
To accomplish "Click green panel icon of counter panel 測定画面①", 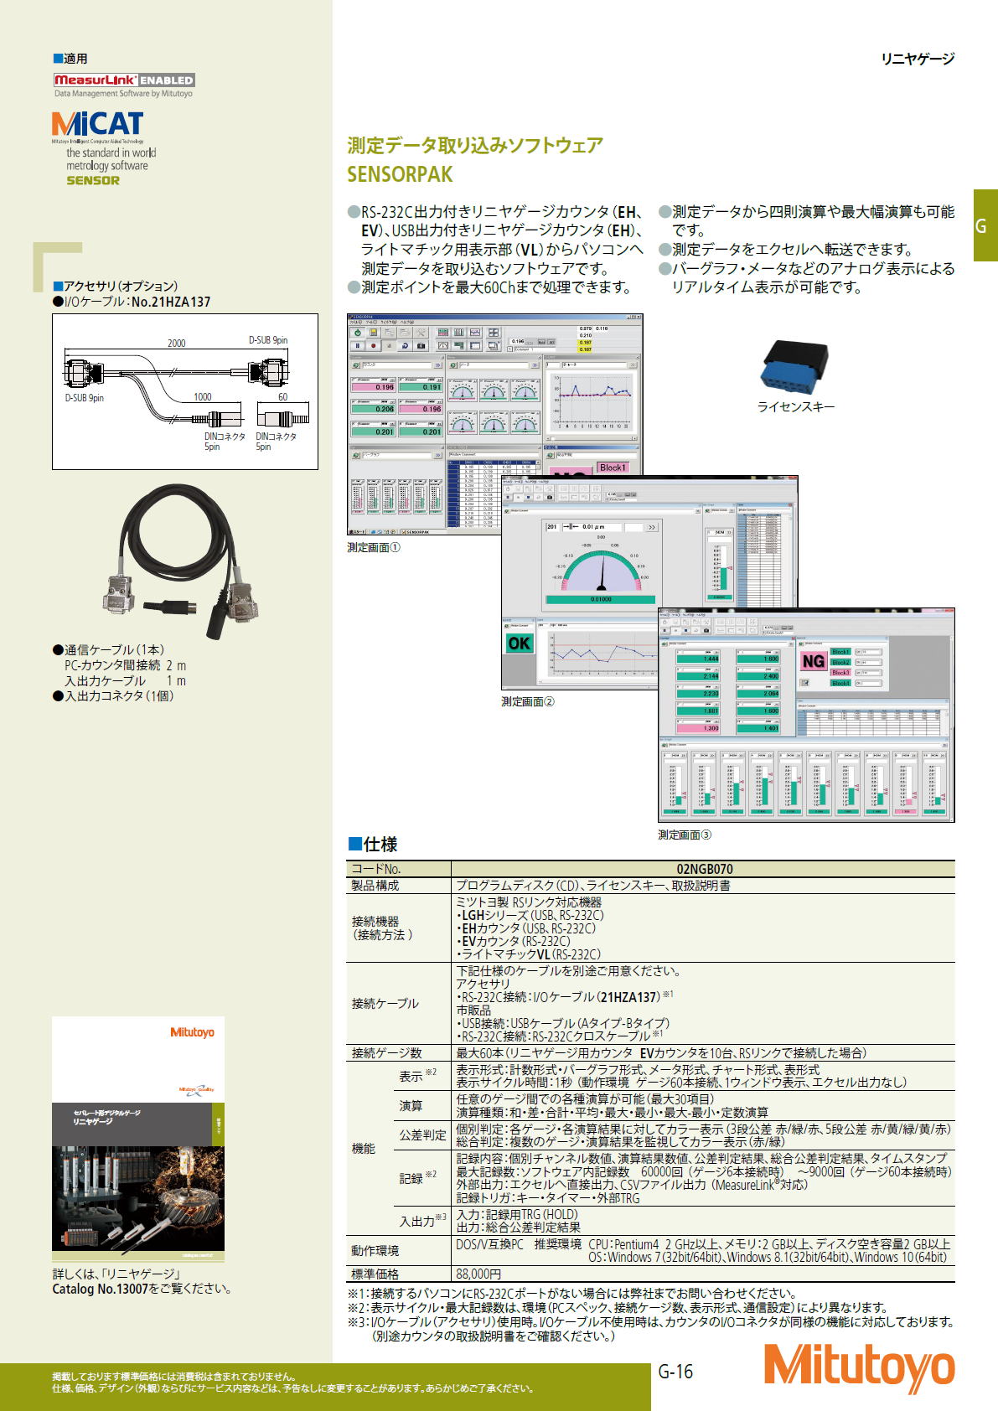I will (x=356, y=365).
